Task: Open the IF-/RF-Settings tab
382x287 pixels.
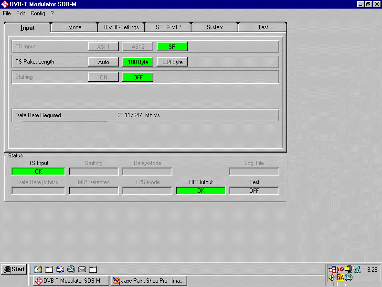Action: click(x=121, y=27)
